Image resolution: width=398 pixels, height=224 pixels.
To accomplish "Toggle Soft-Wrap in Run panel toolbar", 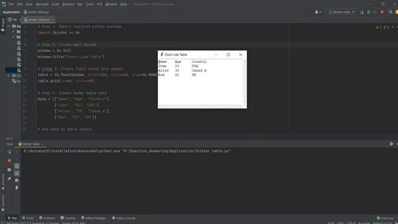I will click(17, 166).
